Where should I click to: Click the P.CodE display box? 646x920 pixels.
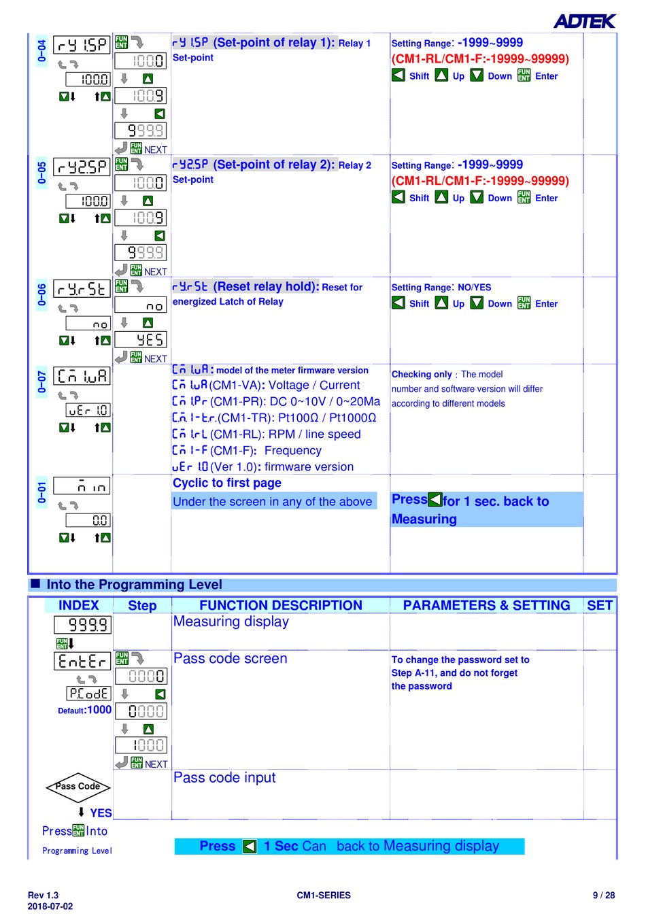click(x=88, y=694)
